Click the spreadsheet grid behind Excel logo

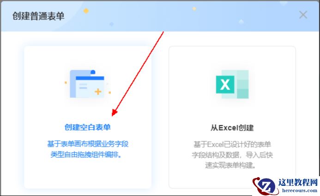242,84
